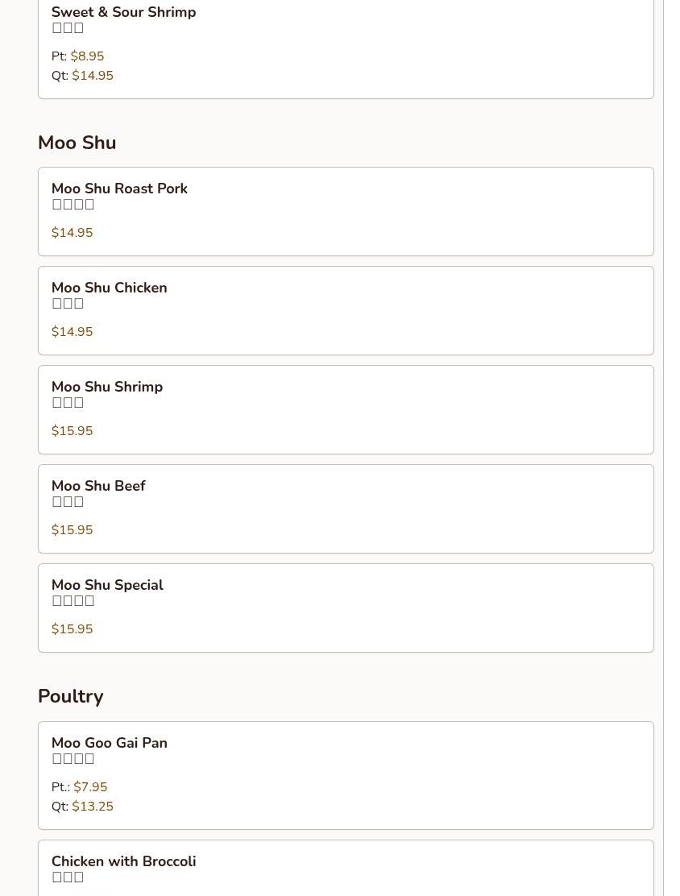Image resolution: width=680 pixels, height=896 pixels.
Task: Open the Moo Shu Shrimp item
Action: tap(107, 387)
